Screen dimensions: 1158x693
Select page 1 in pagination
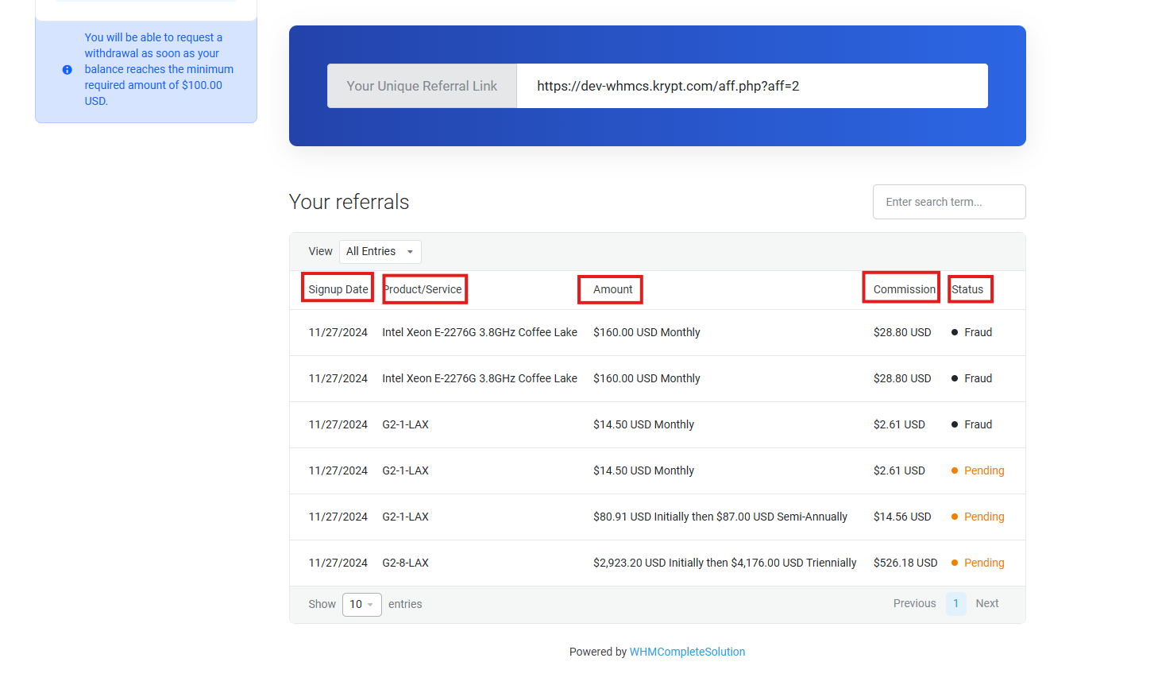coord(956,603)
